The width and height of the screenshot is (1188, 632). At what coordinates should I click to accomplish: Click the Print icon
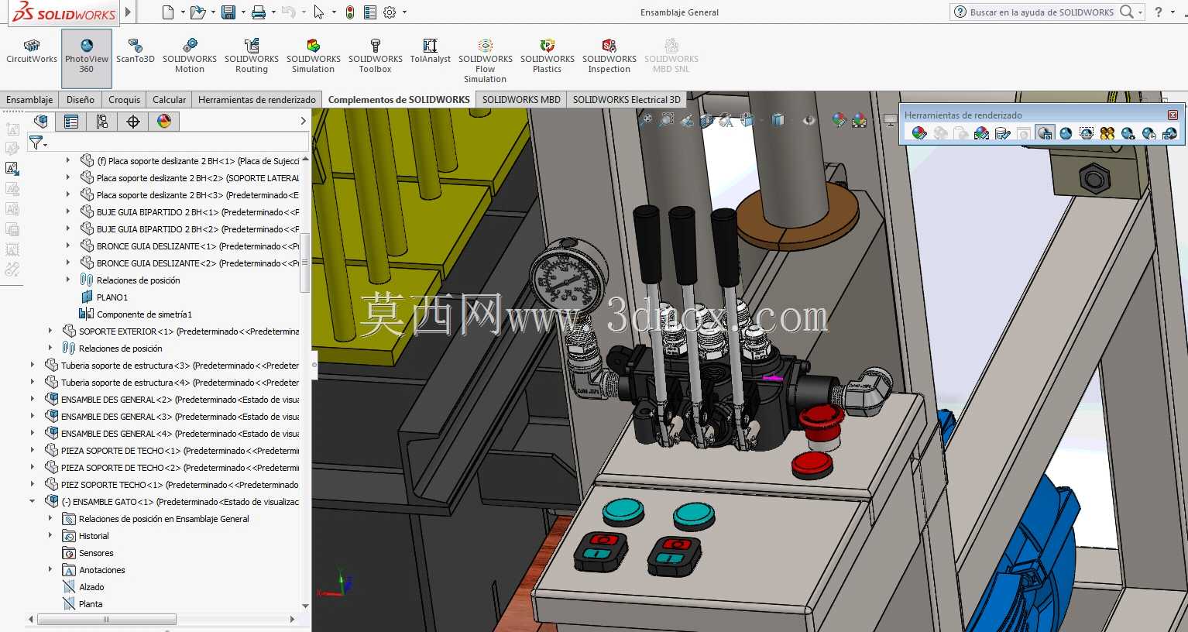(x=259, y=12)
